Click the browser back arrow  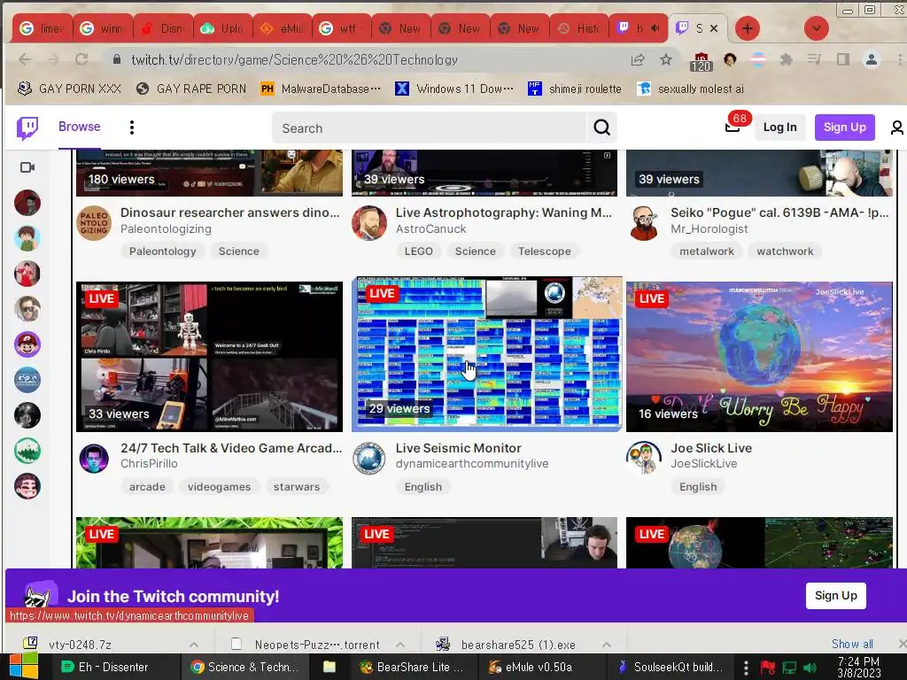25,59
